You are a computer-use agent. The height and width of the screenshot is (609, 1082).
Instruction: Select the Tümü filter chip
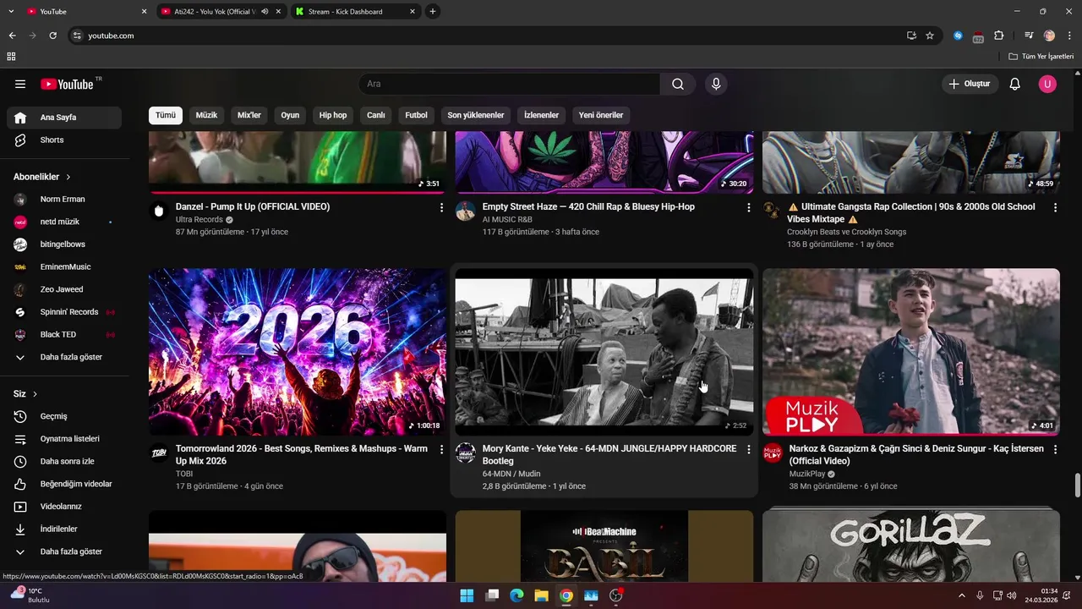pyautogui.click(x=166, y=115)
